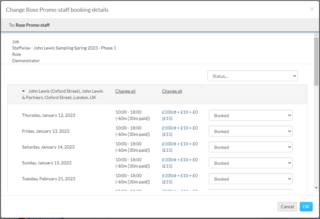
Task: Open status dropdown for Sunday, January 15
Action: [x=251, y=163]
